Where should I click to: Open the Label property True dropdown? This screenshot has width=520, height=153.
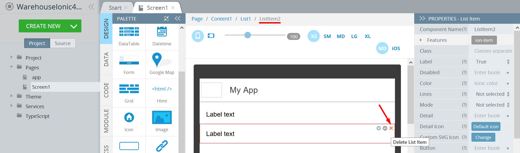tap(491, 62)
